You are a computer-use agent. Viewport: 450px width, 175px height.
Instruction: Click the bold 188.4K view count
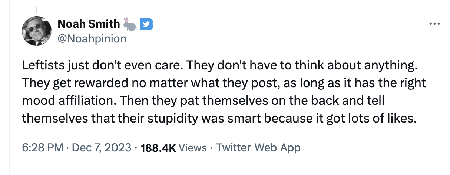click(x=158, y=148)
